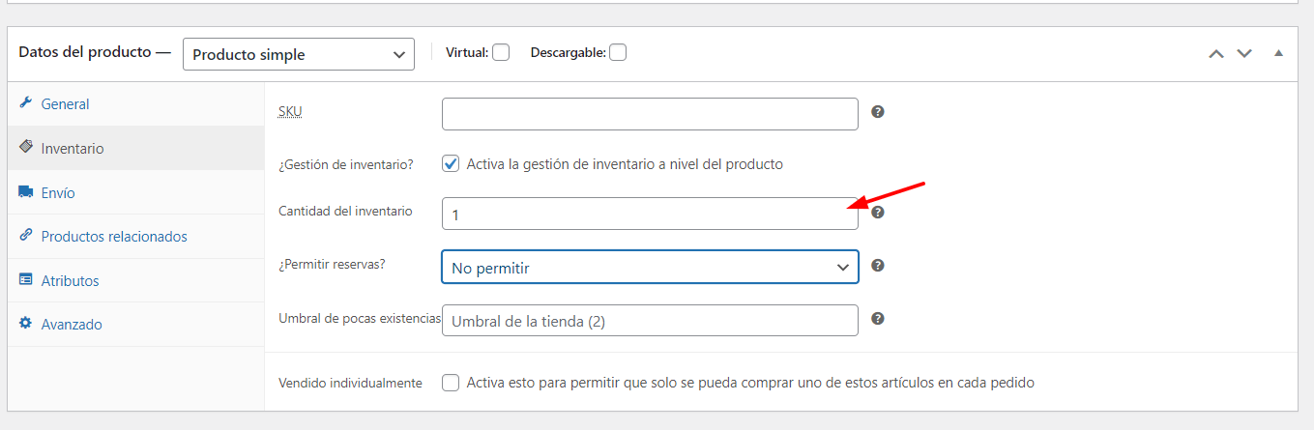Click the link icon beside Productos relacionados
Screen dimensions: 1314x430
25,236
